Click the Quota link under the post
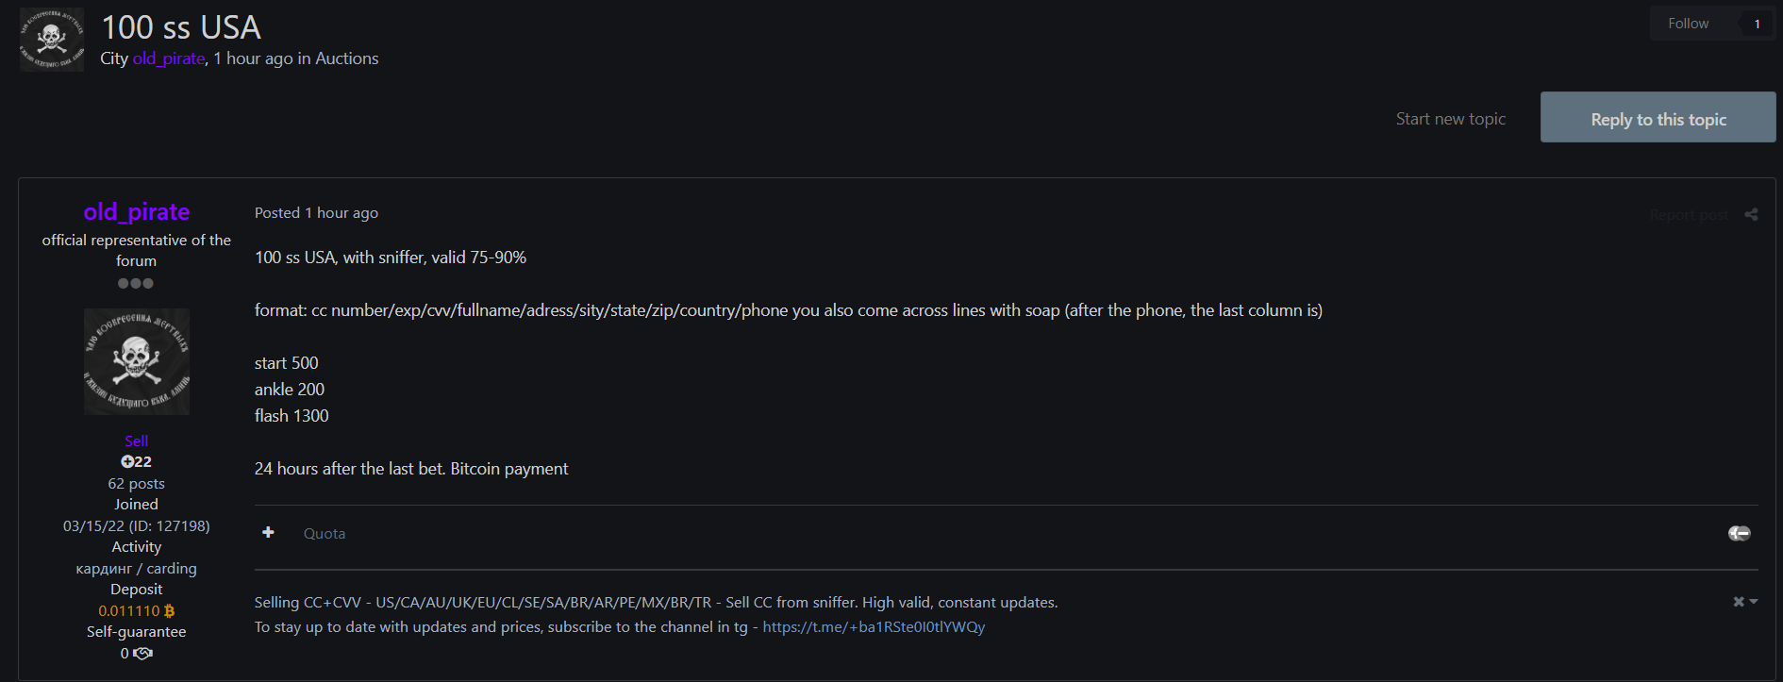1783x682 pixels. tap(325, 534)
